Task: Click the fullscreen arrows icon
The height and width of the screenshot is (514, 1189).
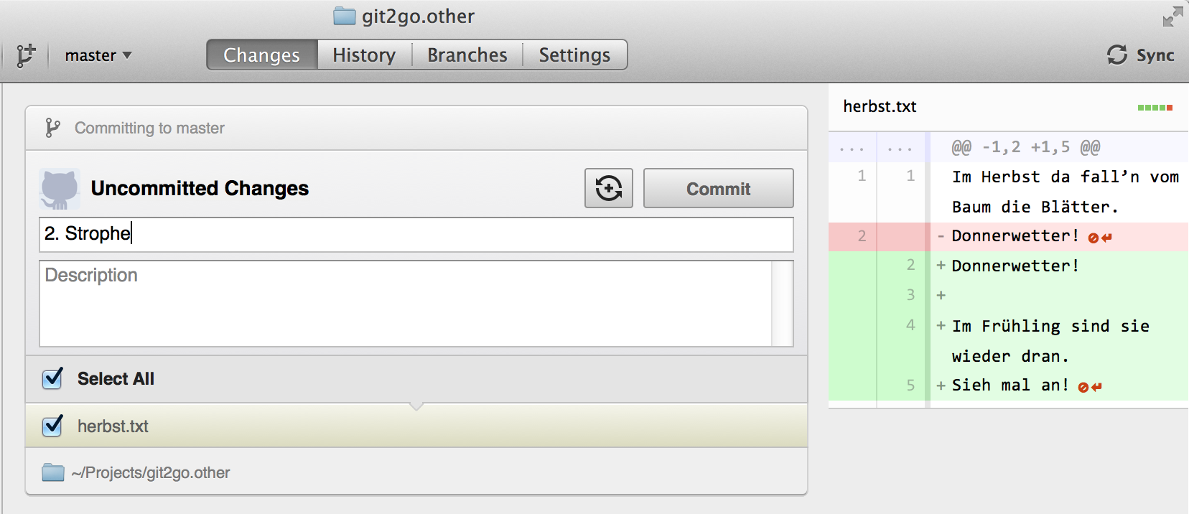Action: pos(1172,17)
